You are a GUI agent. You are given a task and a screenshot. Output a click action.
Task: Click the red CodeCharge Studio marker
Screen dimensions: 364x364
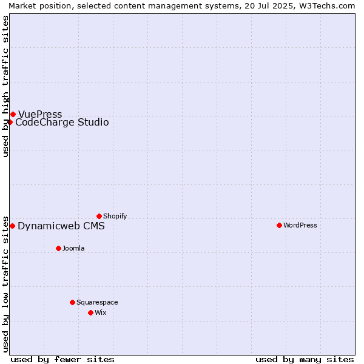pos(10,122)
